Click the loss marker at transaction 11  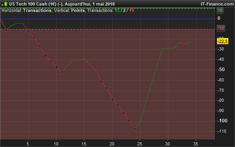coord(62,72)
